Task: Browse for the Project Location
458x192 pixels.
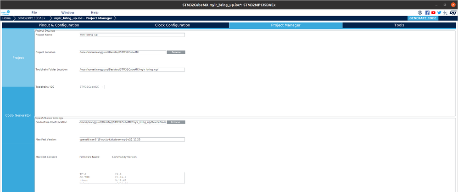Action: [x=176, y=52]
